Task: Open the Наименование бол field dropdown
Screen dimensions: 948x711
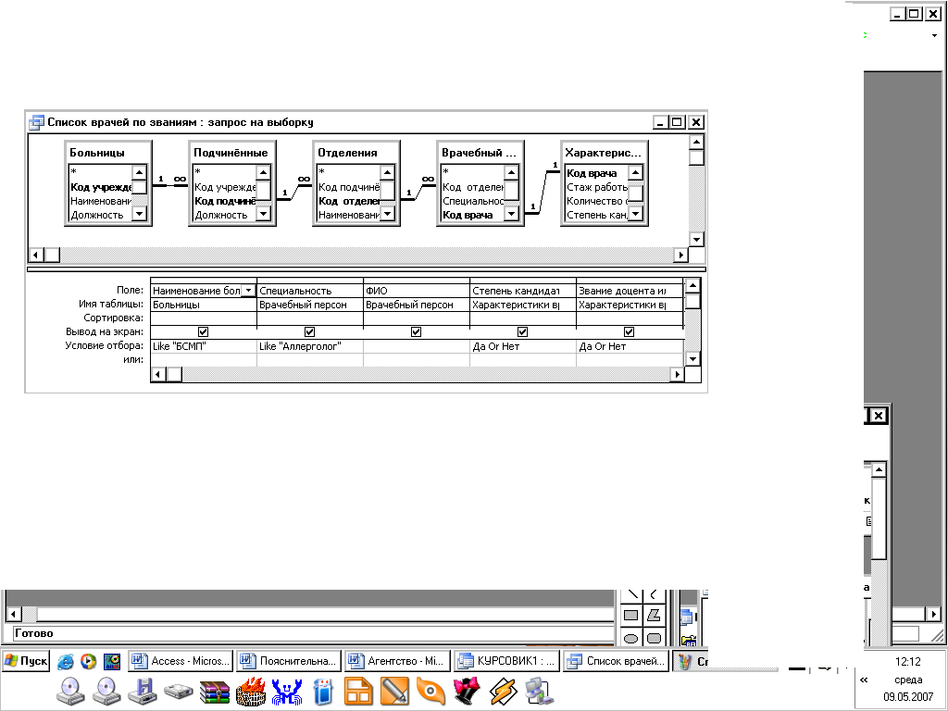Action: (x=248, y=291)
